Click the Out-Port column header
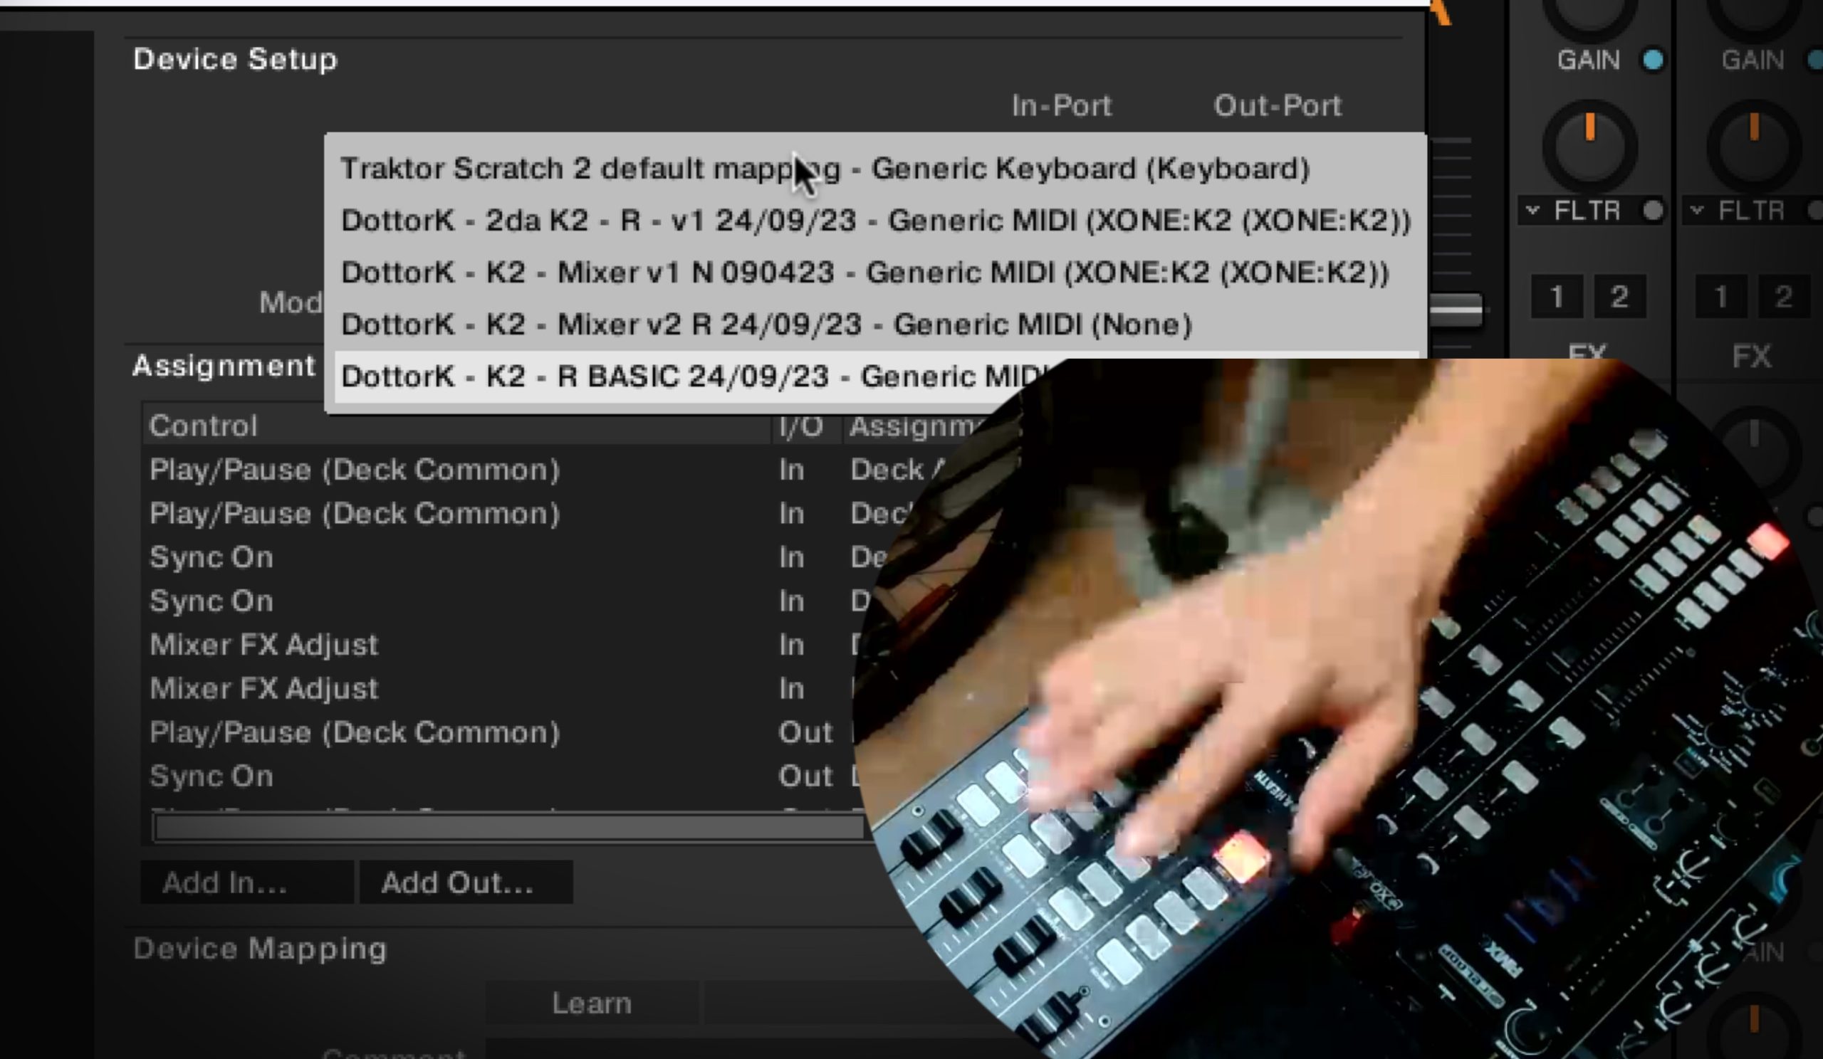Image resolution: width=1823 pixels, height=1059 pixels. point(1276,105)
